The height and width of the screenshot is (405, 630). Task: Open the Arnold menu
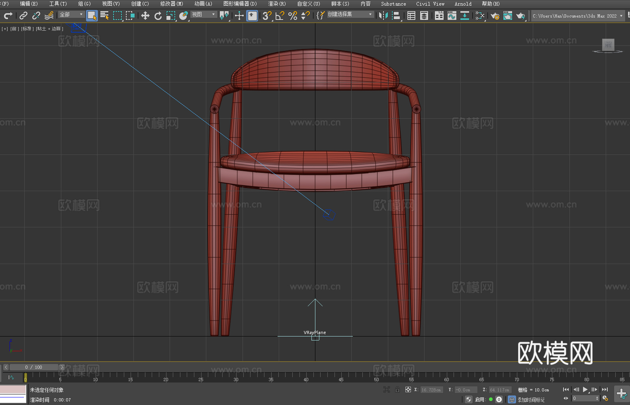(x=463, y=4)
